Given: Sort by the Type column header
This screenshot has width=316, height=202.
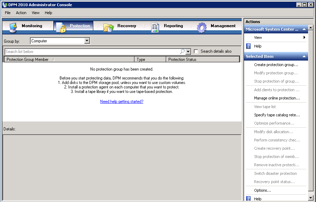Looking at the screenshot, I should click(150, 60).
